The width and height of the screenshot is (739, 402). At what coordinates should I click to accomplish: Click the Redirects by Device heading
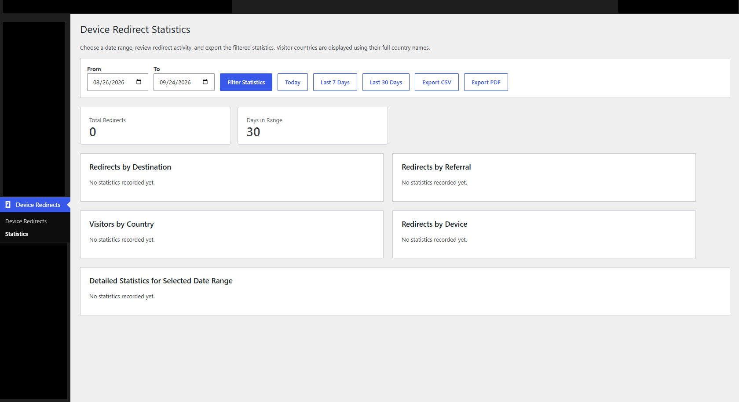point(434,224)
